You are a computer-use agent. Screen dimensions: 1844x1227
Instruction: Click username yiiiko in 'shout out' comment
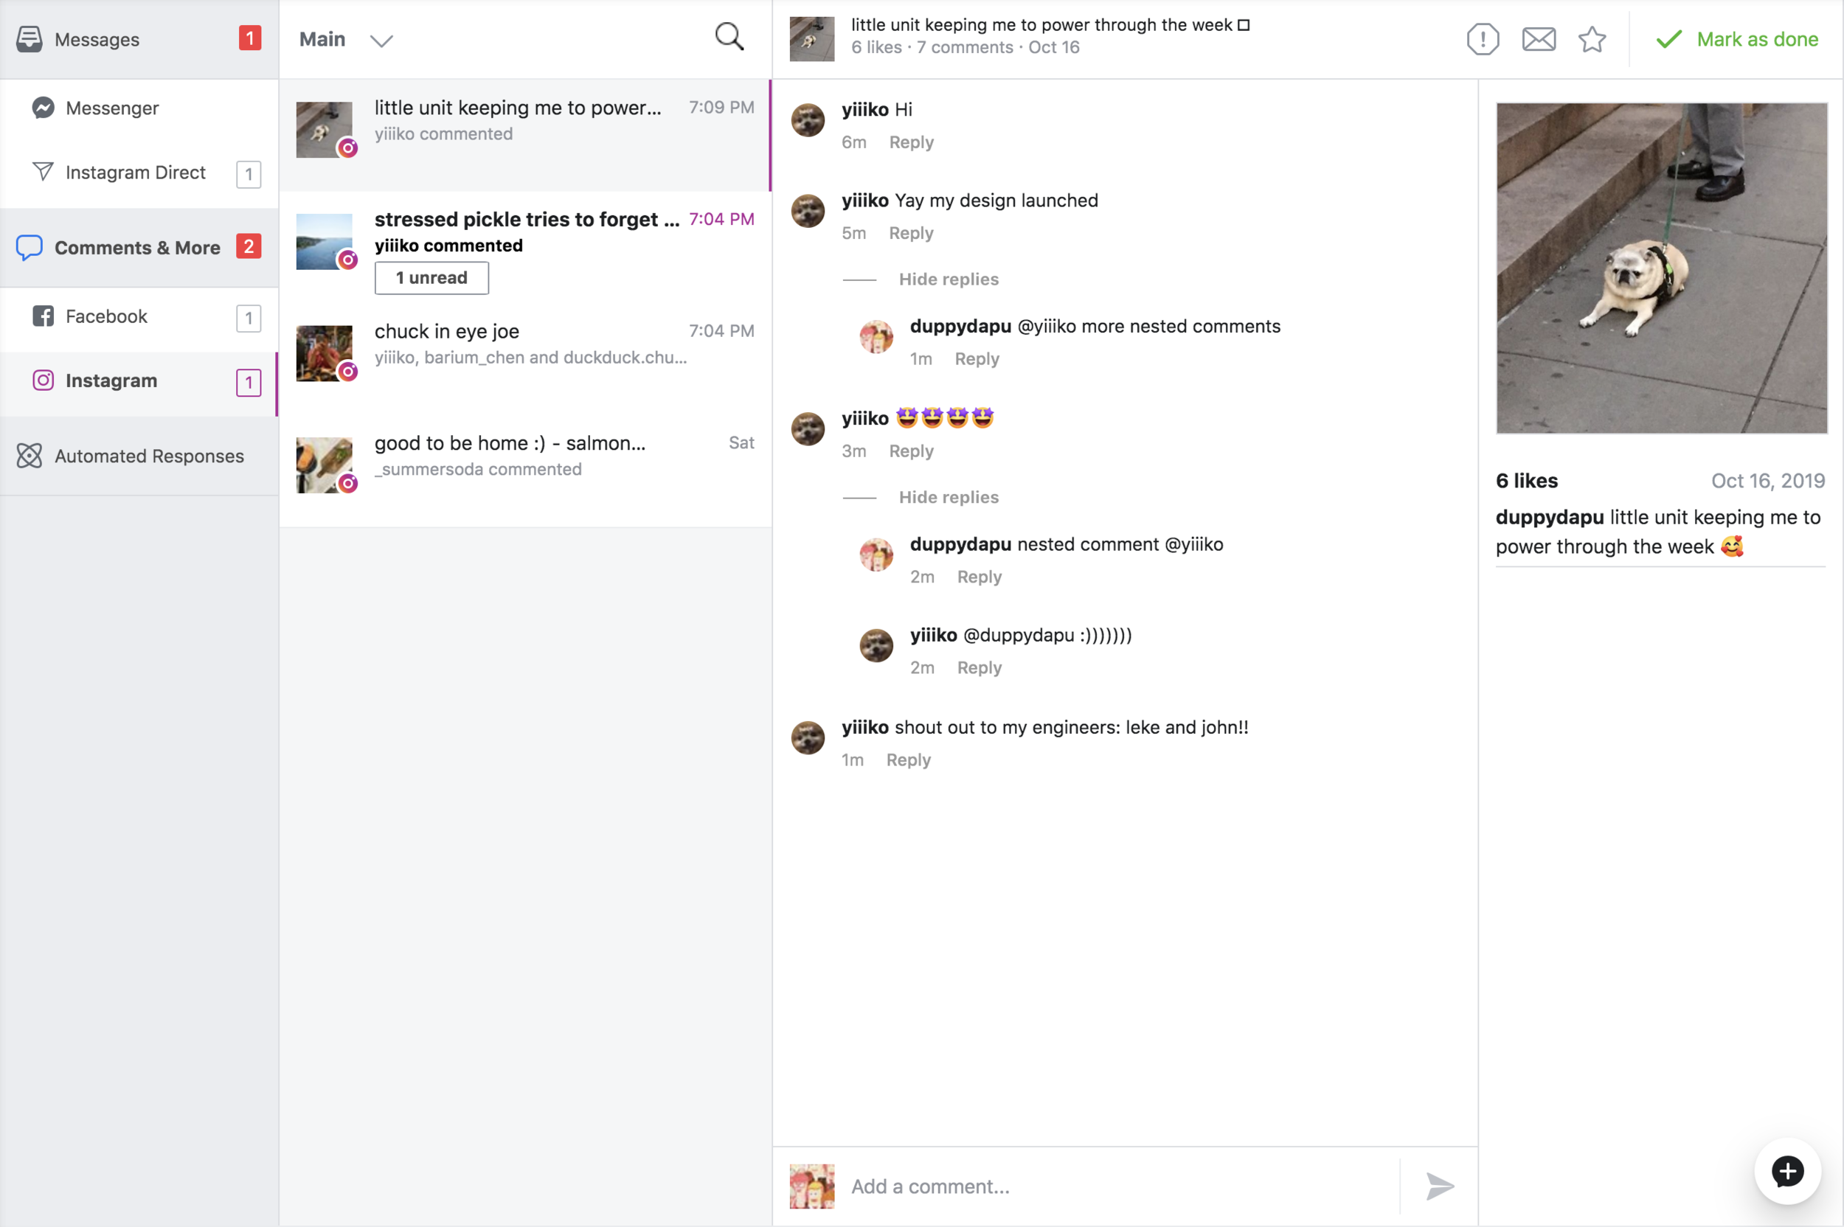pyautogui.click(x=865, y=727)
